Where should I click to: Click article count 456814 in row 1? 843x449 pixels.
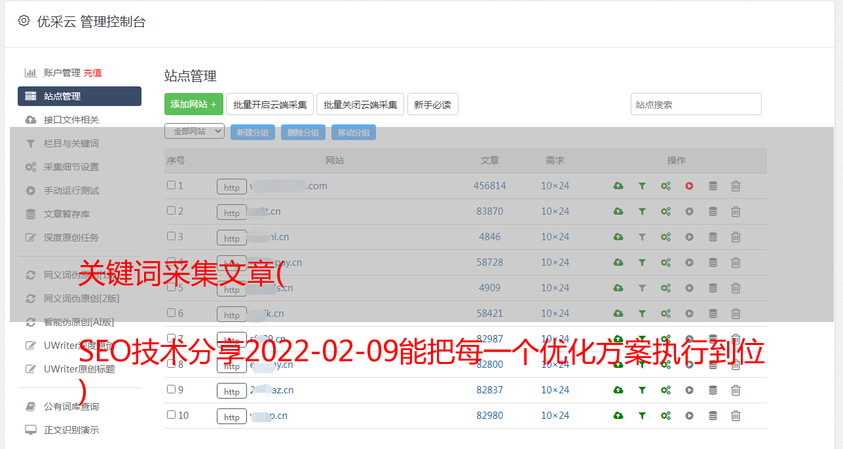[490, 186]
